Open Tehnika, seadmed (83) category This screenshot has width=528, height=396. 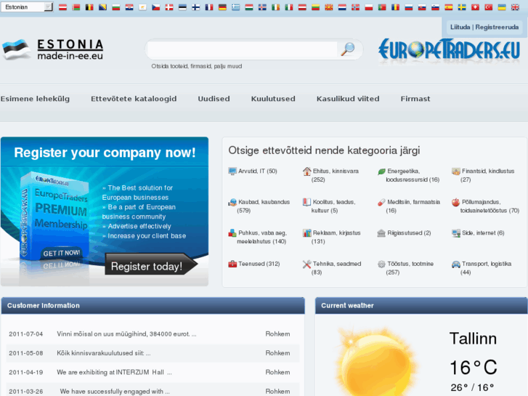pos(337,268)
